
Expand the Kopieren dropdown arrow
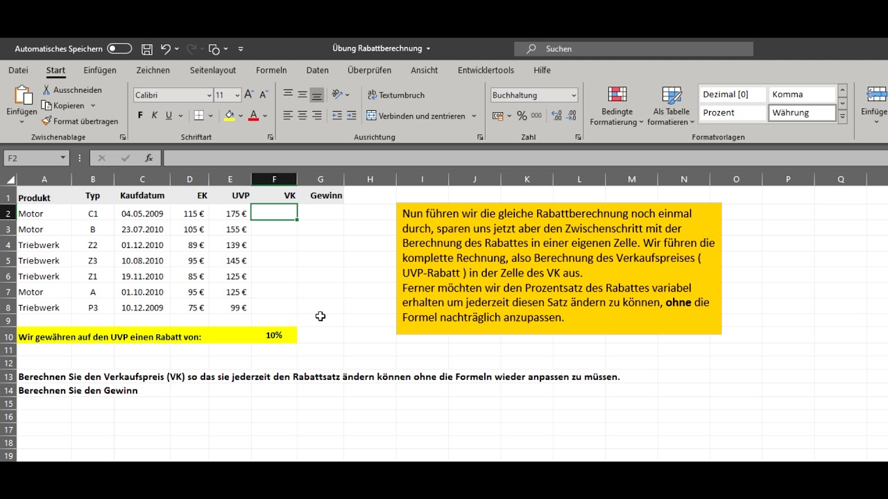coord(92,106)
